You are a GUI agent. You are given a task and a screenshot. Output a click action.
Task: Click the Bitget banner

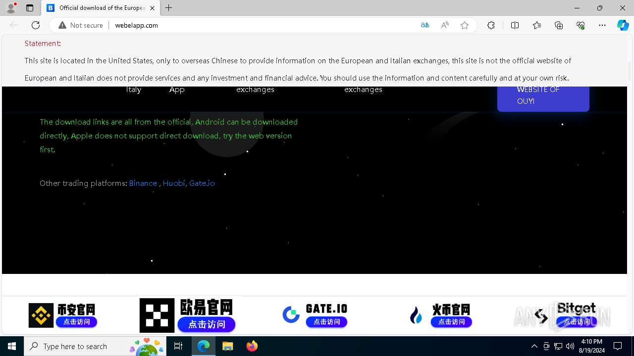coord(566,315)
